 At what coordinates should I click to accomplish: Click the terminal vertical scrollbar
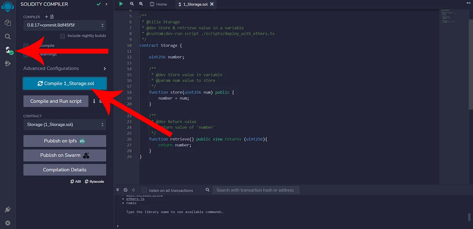tap(469, 216)
